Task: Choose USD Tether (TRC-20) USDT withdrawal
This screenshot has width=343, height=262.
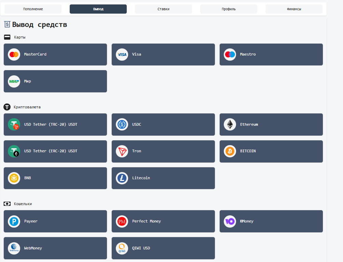Action: [55, 125]
